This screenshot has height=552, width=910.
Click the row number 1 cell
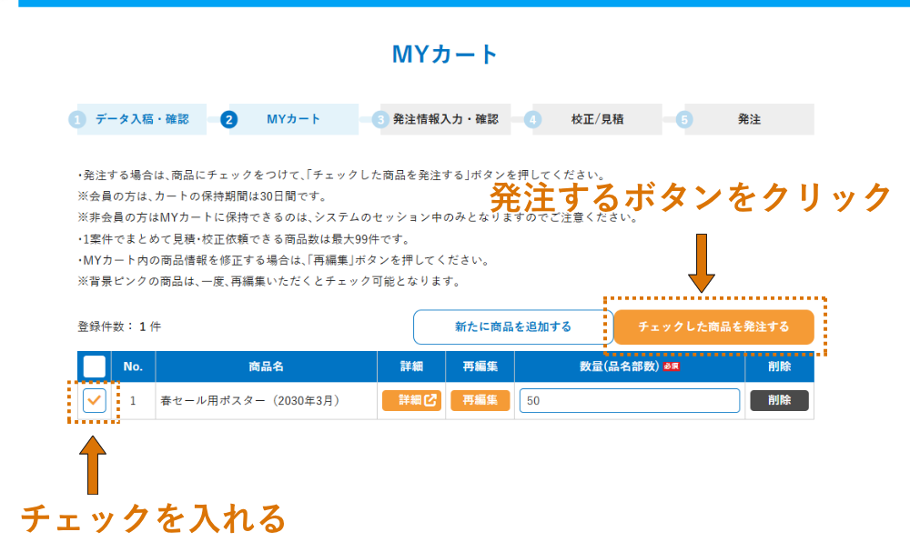(x=133, y=401)
